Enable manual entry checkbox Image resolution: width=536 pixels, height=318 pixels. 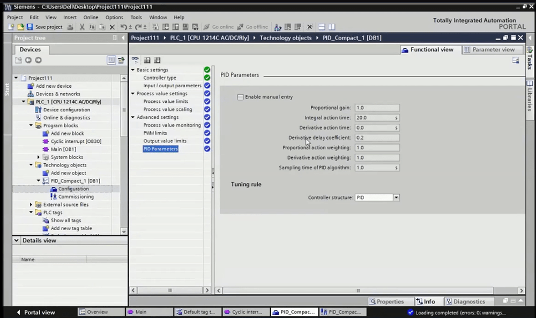tap(241, 97)
